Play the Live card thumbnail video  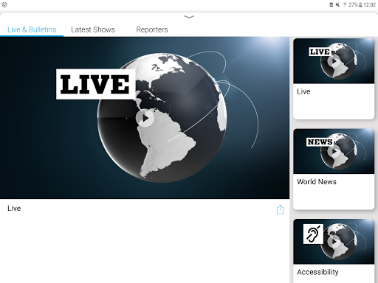(334, 61)
